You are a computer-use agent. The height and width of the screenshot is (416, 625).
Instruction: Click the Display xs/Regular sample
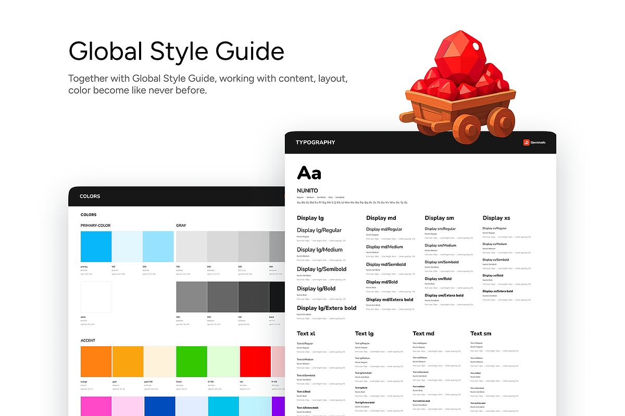[494, 228]
